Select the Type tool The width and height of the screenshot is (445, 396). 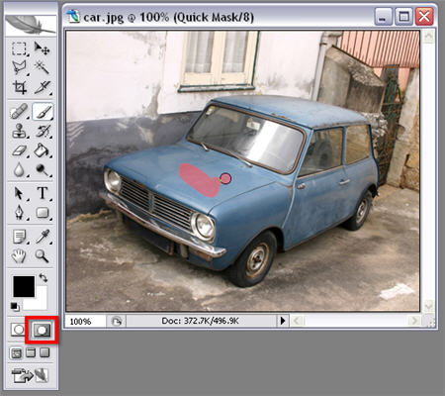(x=43, y=193)
